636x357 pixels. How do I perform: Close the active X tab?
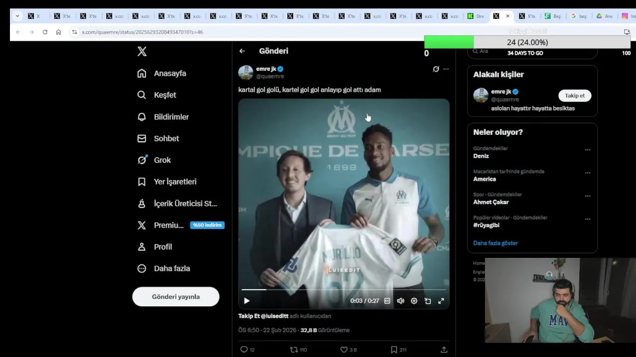point(507,16)
